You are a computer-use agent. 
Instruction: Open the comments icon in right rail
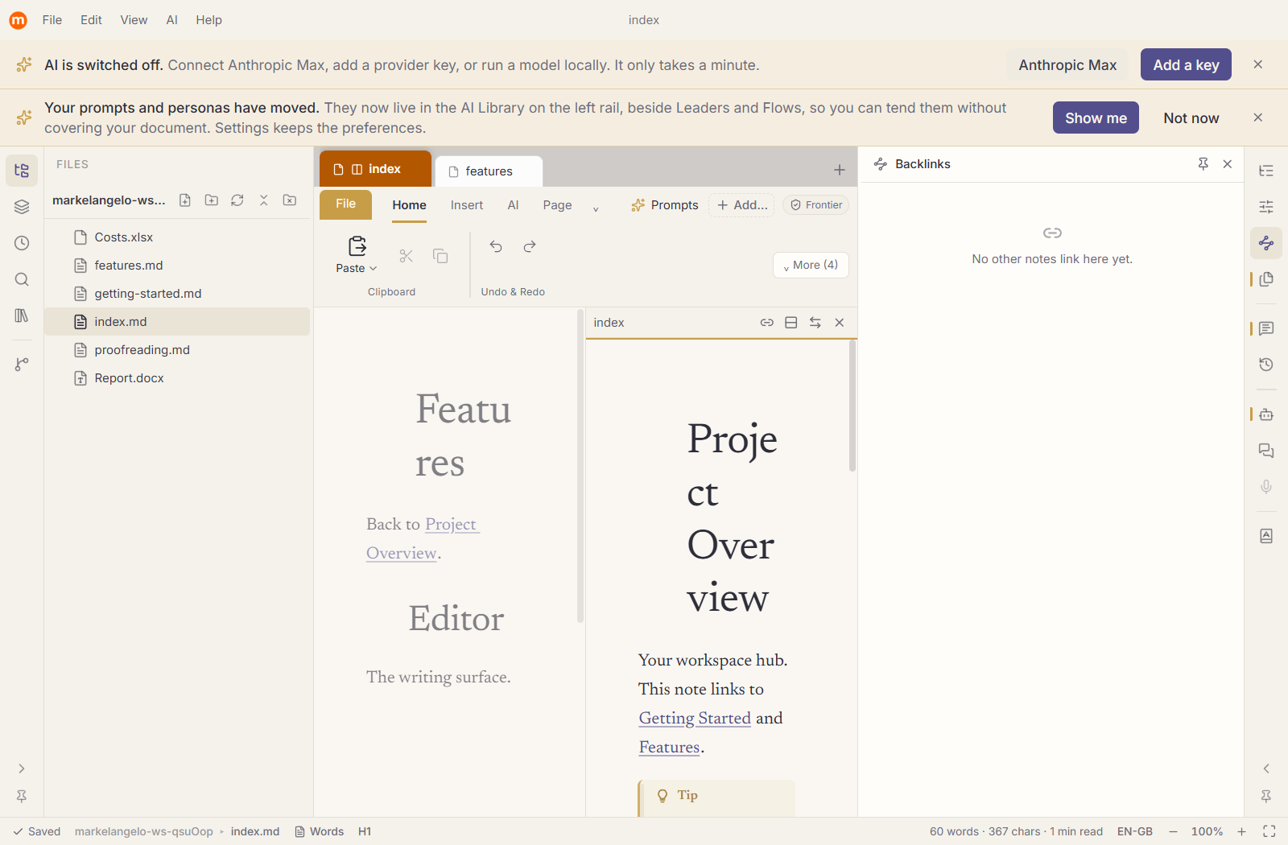(1266, 328)
